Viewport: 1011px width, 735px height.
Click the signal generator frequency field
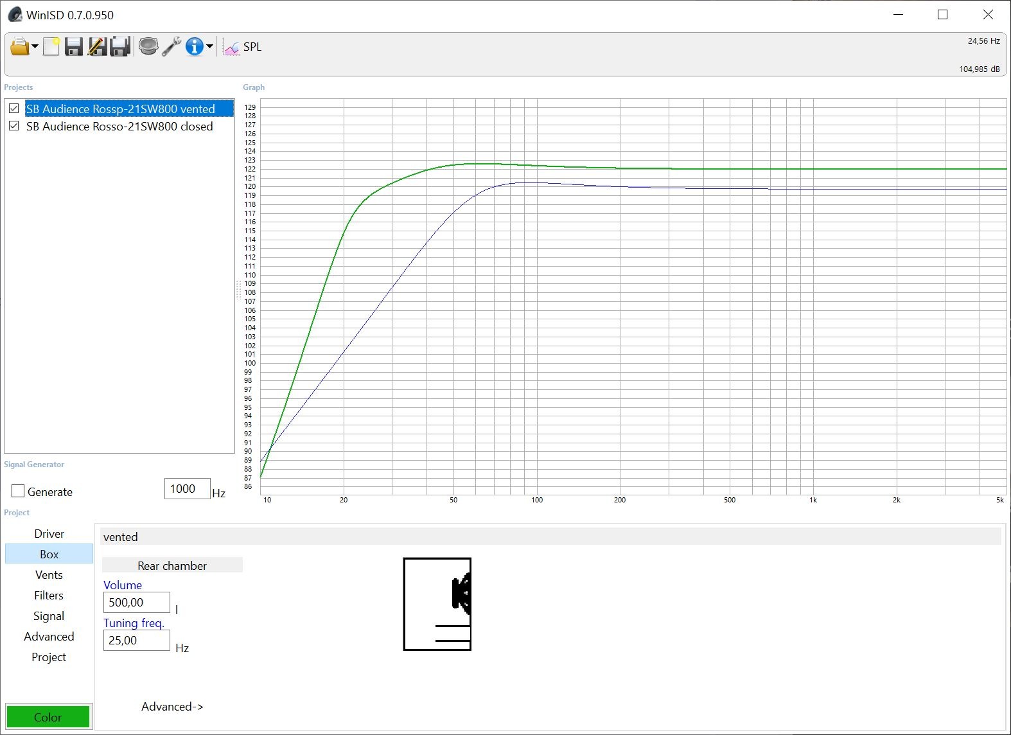coord(187,489)
